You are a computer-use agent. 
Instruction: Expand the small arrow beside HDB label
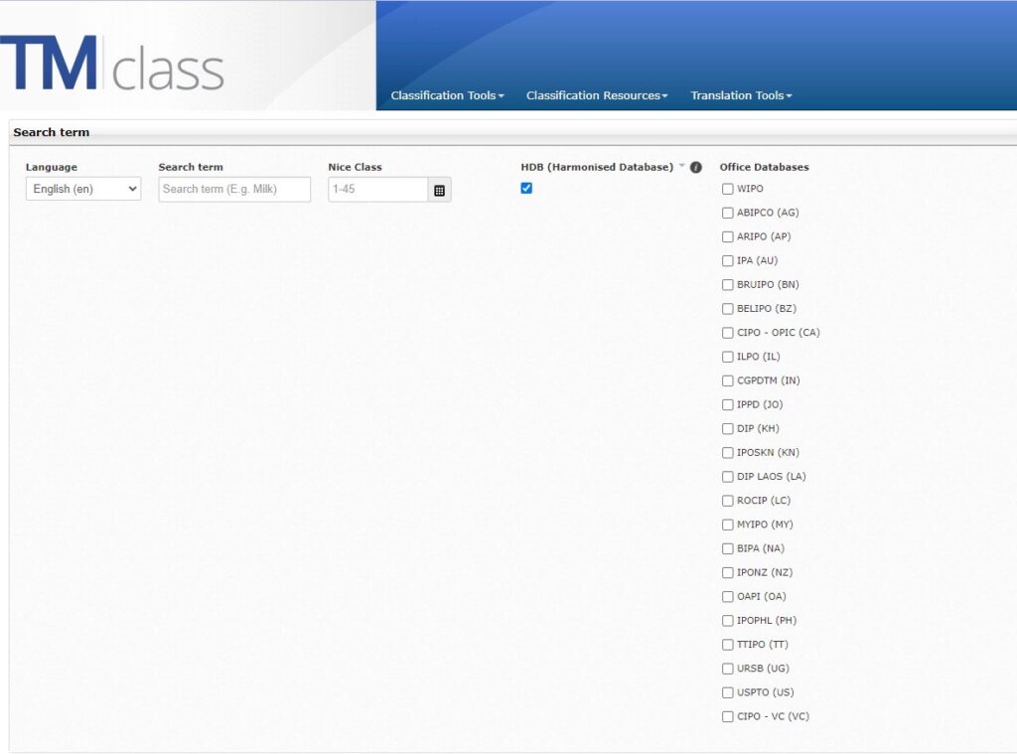[681, 166]
